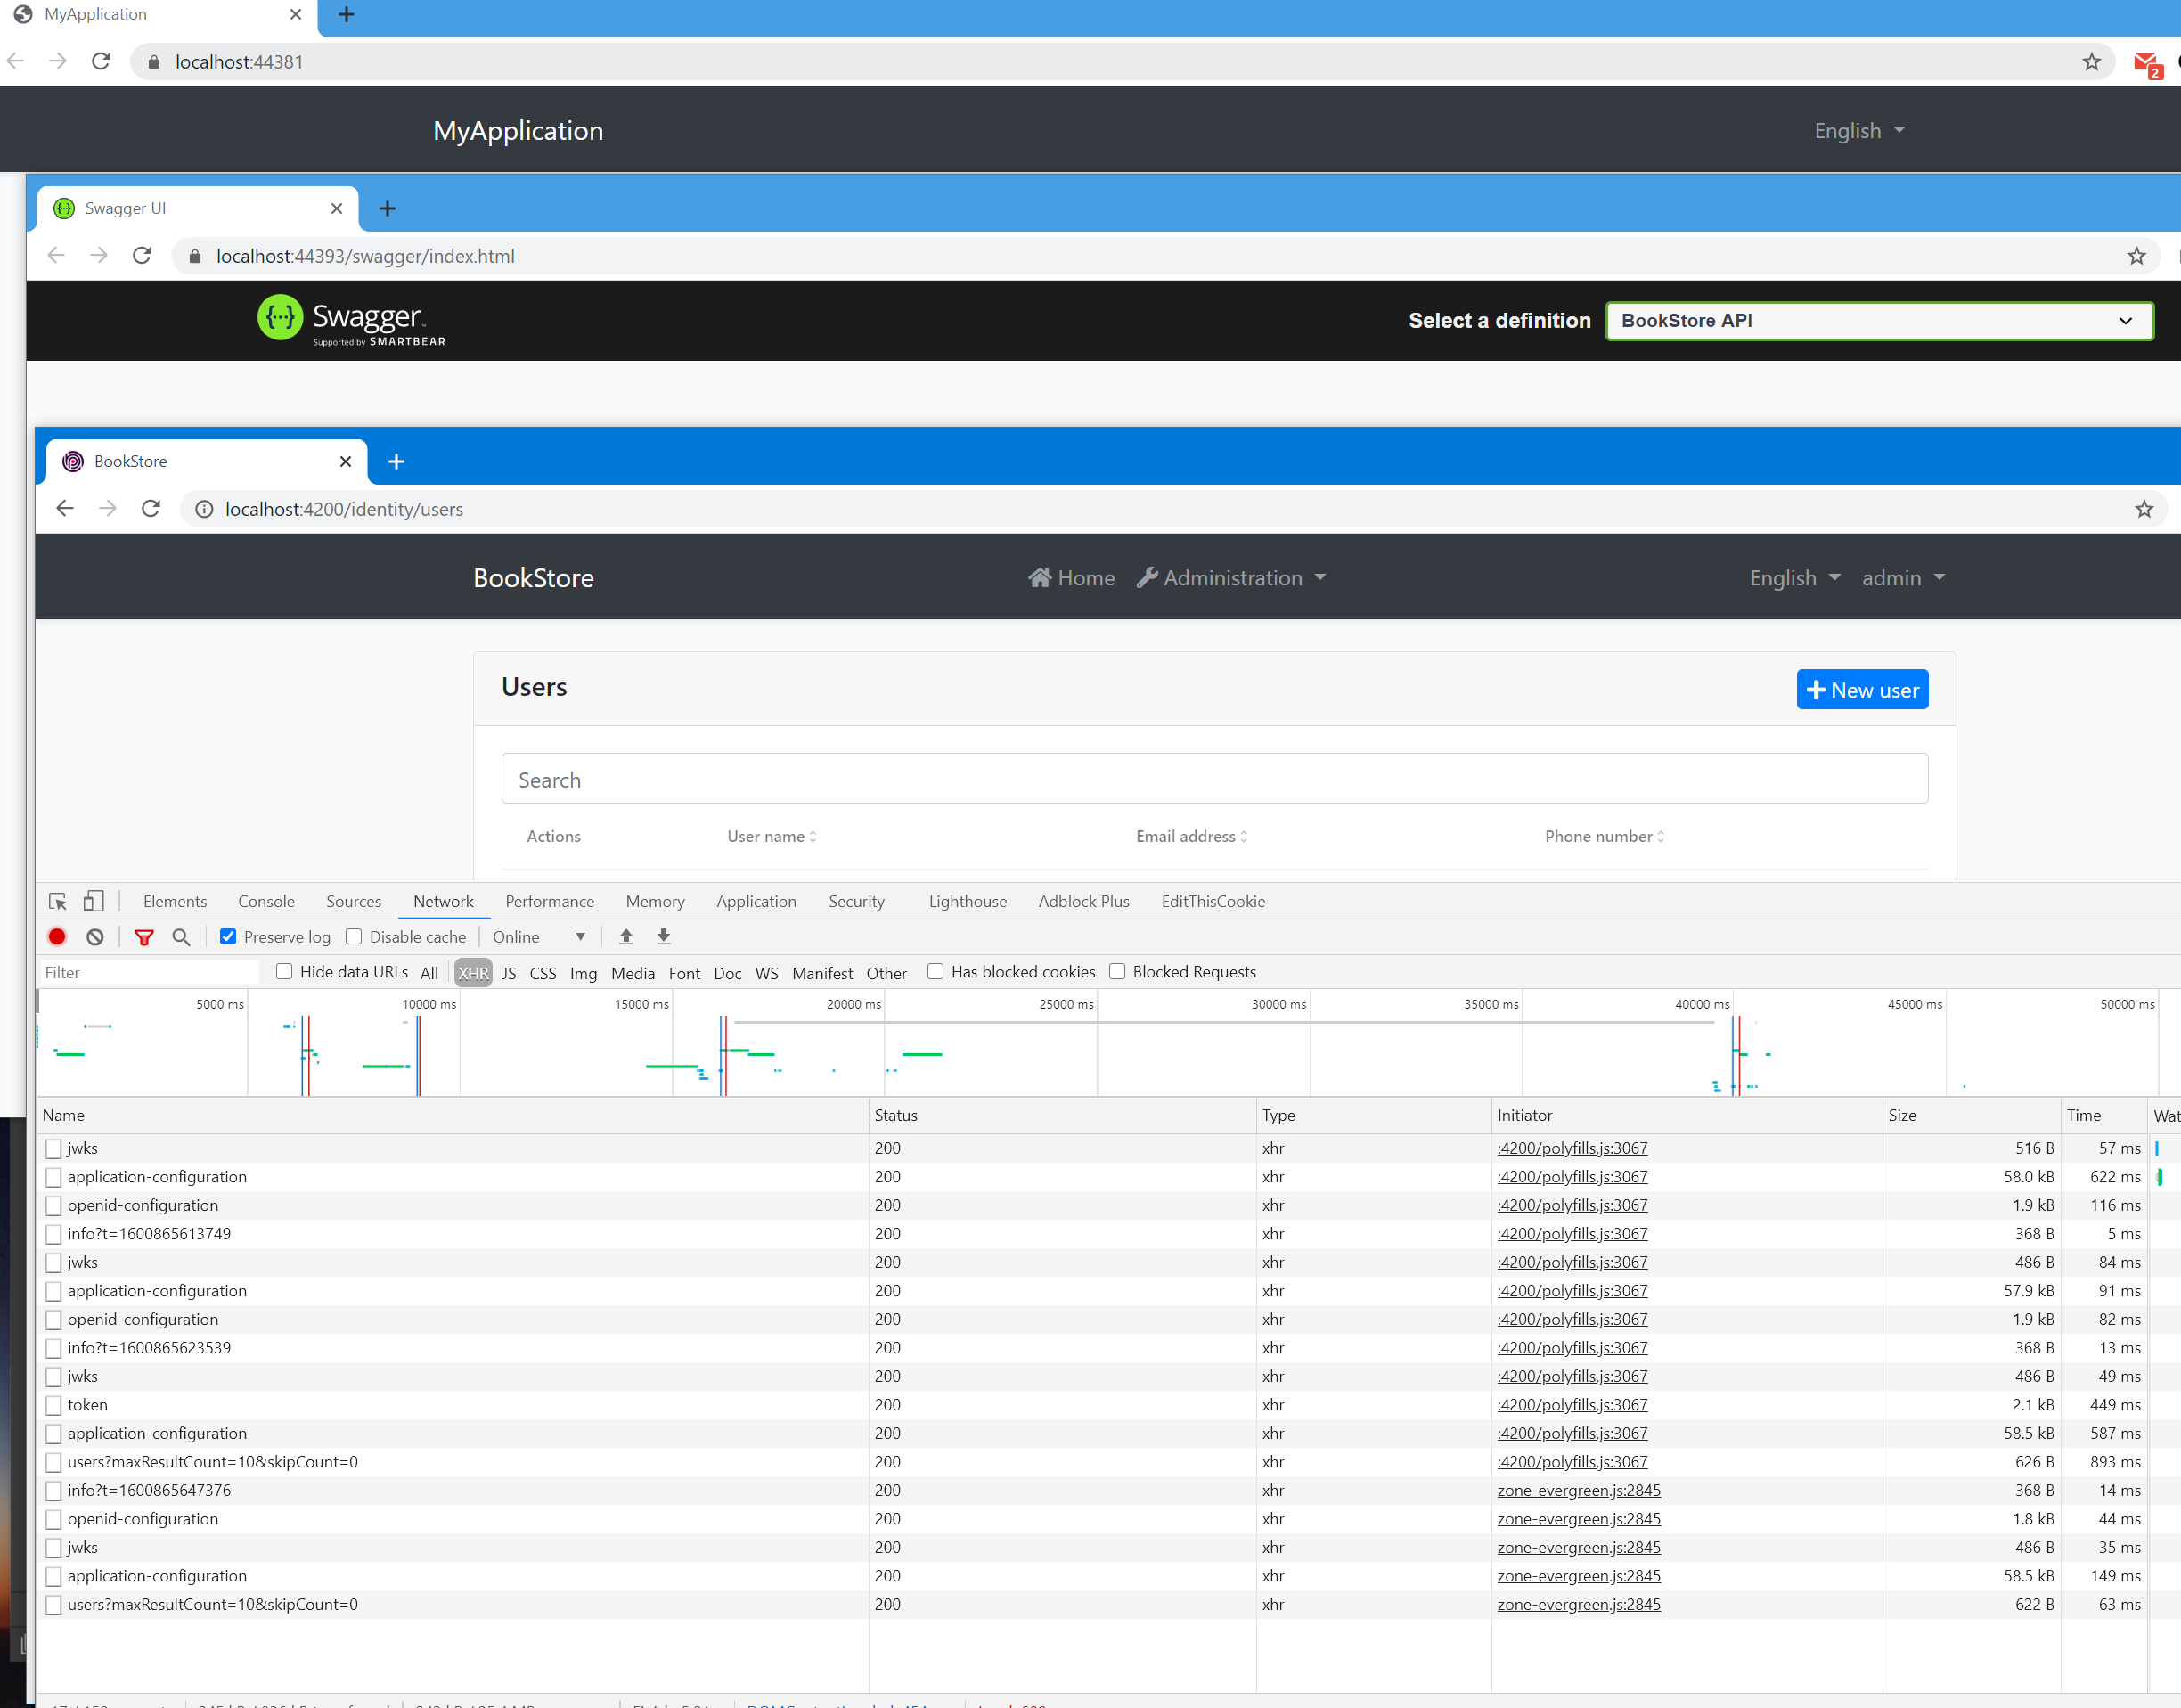The image size is (2181, 1708).
Task: Switch to the Console tab
Action: click(x=265, y=901)
